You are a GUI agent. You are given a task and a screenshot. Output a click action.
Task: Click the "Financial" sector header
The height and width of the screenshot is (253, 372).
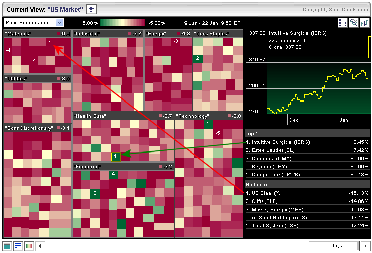(123, 167)
